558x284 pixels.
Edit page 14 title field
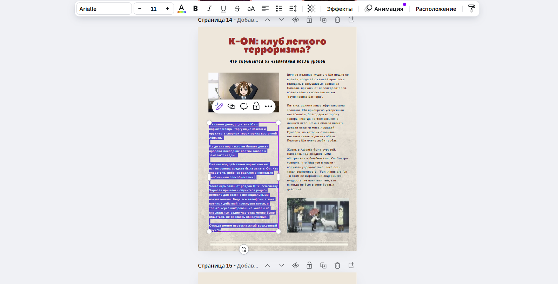pyautogui.click(x=248, y=20)
